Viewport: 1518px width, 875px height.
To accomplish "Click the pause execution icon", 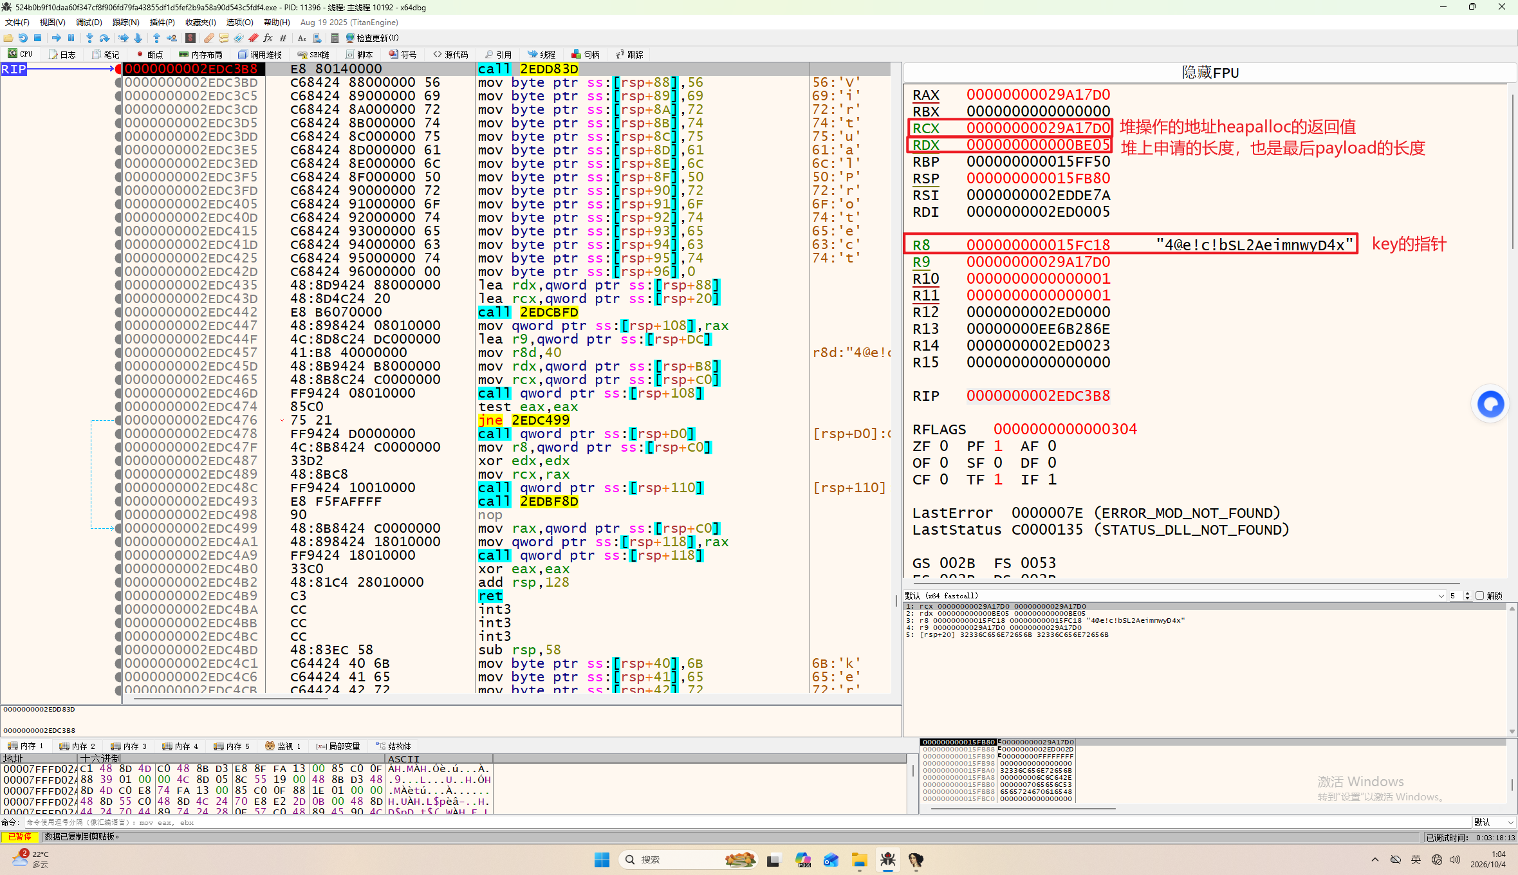I will coord(71,38).
